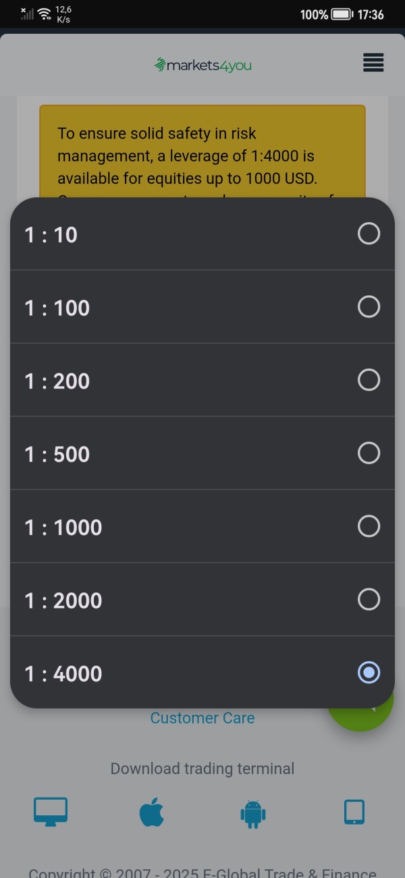Click the Download trading terminal text
The height and width of the screenshot is (878, 405).
point(202,769)
